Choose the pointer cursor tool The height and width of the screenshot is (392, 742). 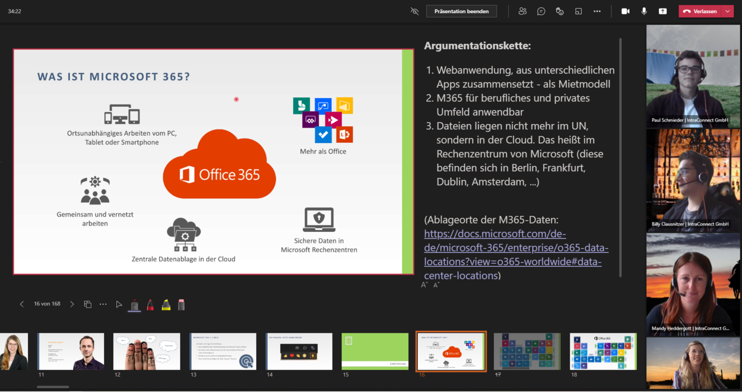[119, 304]
